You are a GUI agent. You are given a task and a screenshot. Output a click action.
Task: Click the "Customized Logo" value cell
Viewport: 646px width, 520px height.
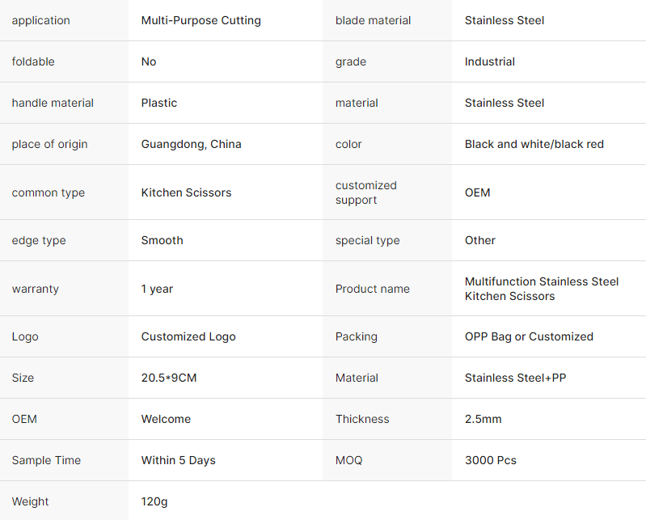(x=188, y=336)
